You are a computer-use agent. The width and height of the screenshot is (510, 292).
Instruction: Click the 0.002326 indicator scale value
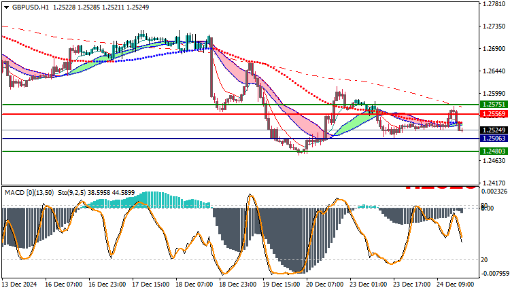coord(494,191)
